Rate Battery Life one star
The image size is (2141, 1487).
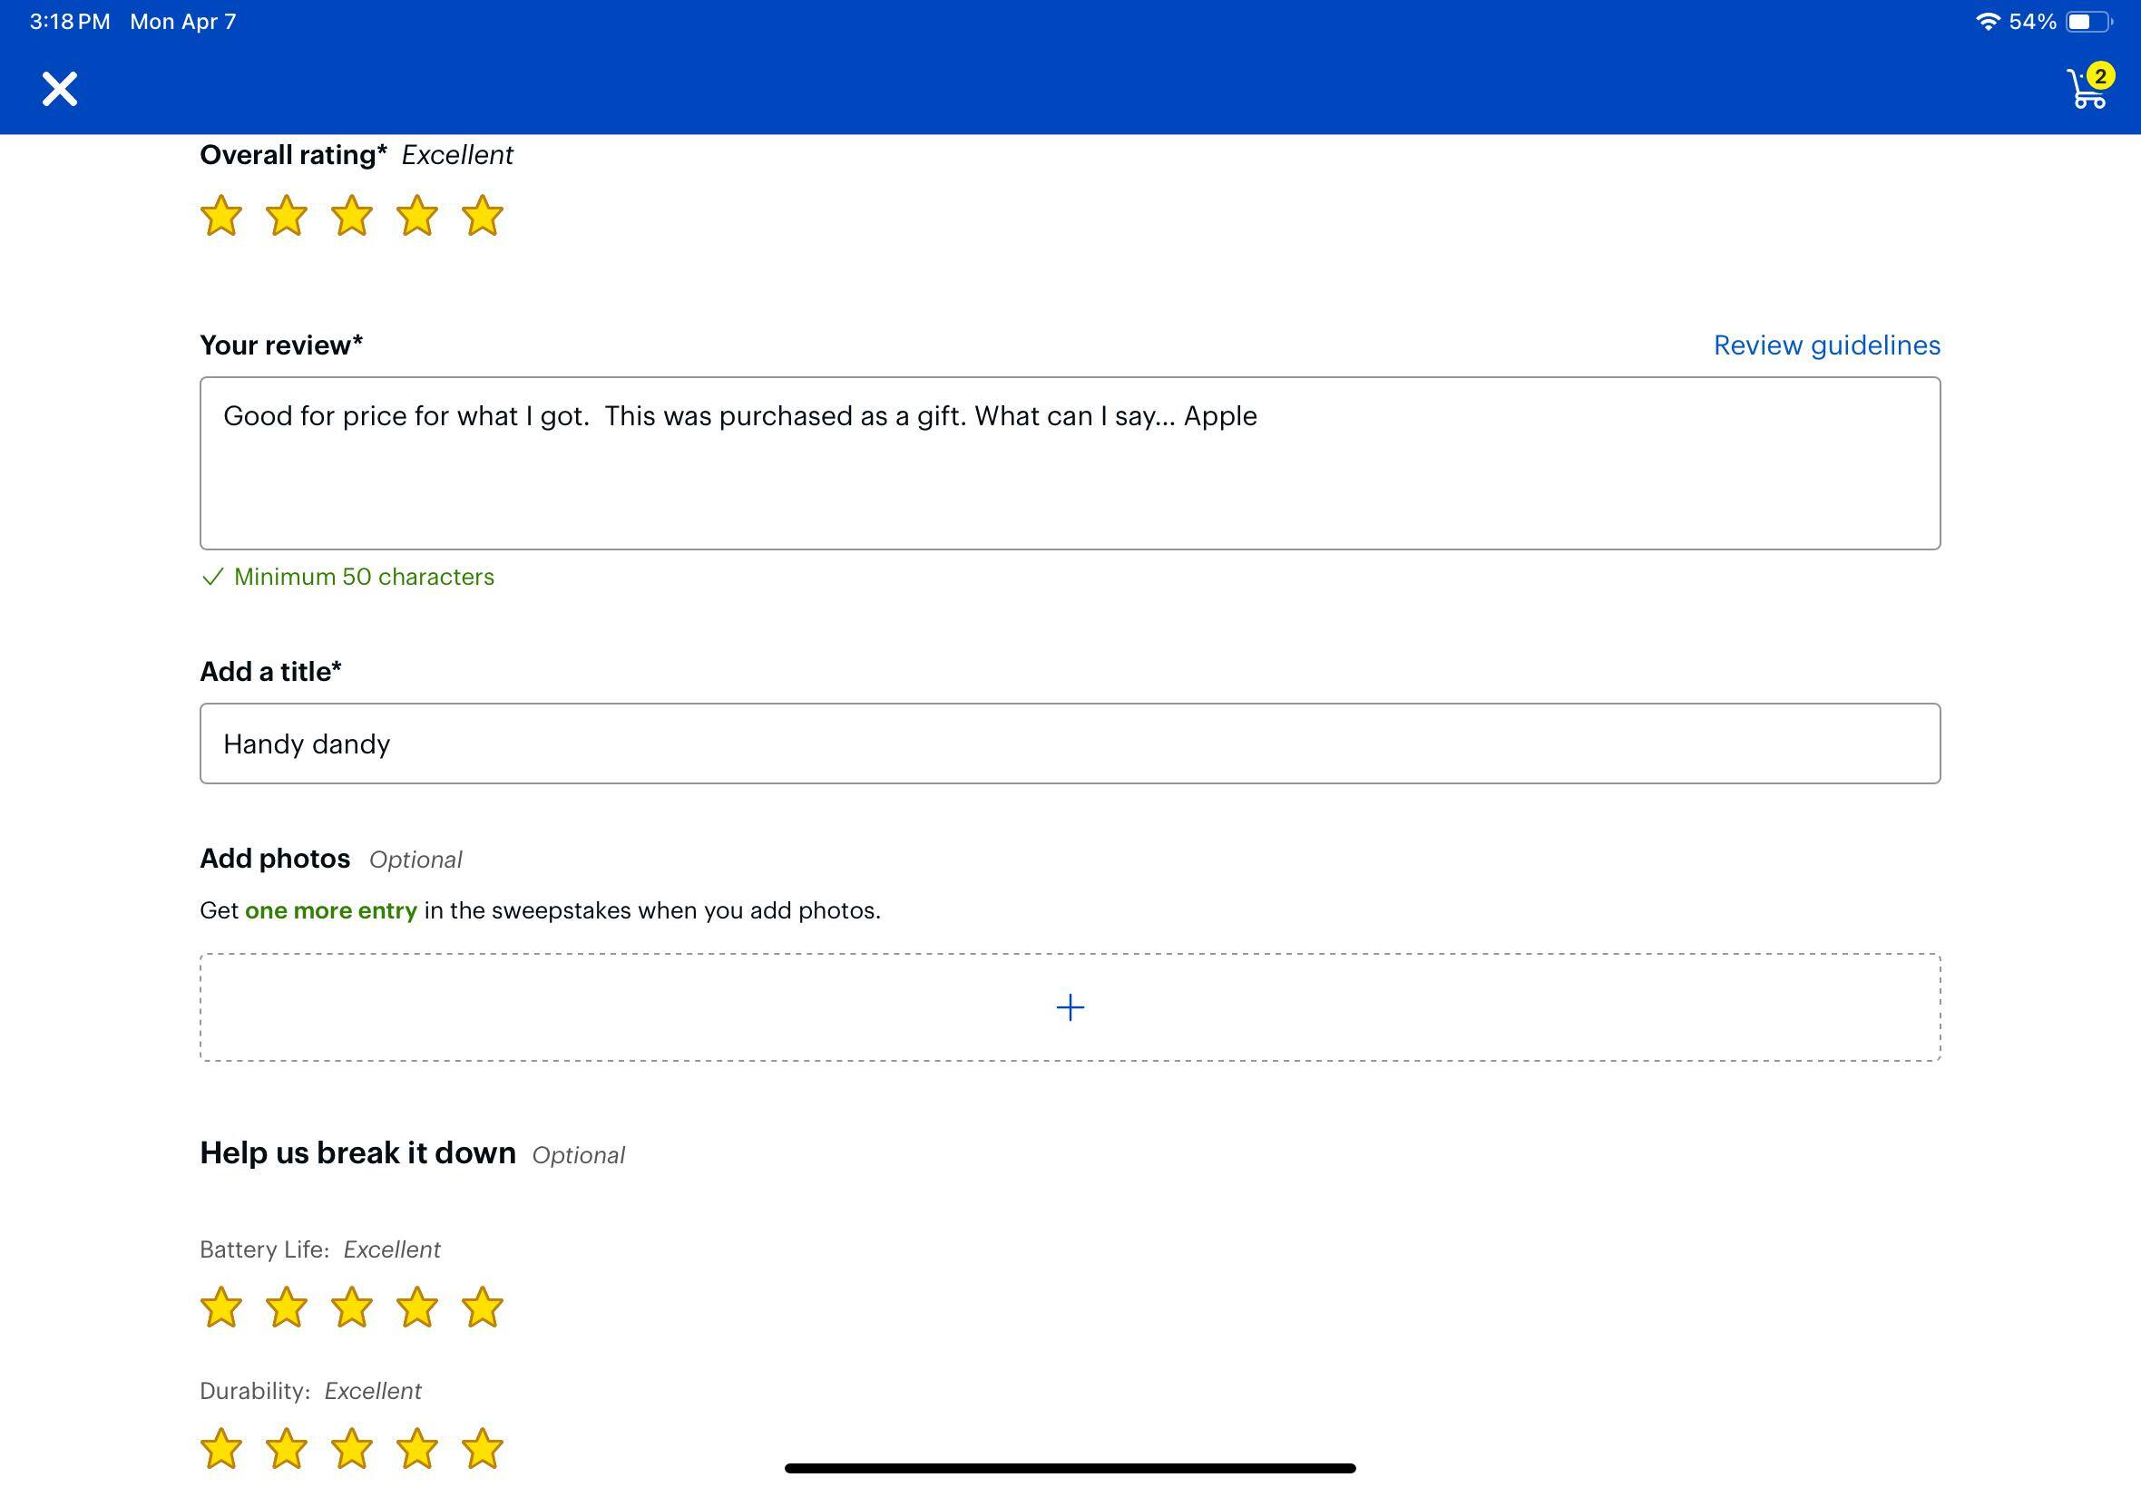[x=221, y=1307]
